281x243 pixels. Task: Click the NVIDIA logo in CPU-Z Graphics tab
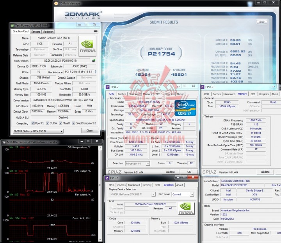(x=186, y=208)
